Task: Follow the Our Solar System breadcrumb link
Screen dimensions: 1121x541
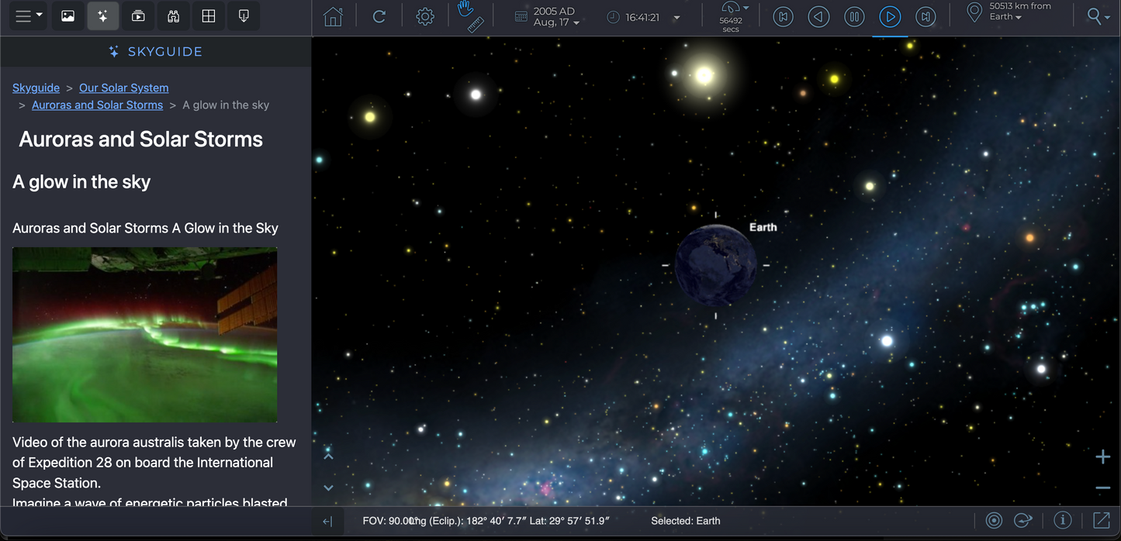Action: tap(123, 88)
